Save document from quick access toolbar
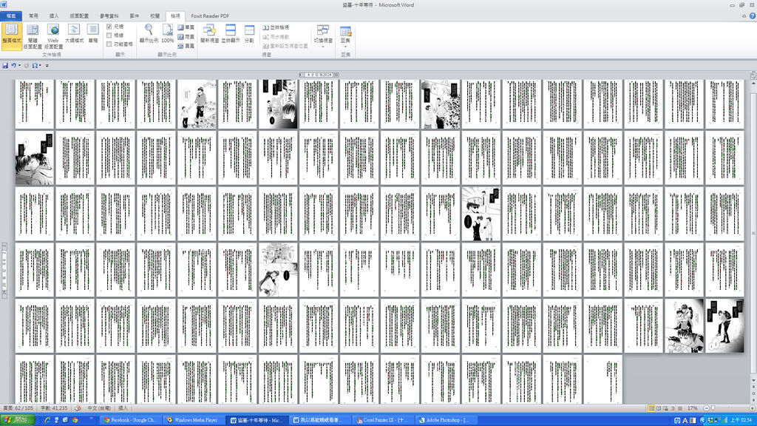Screen dimensions: 757x426 click(x=5, y=65)
